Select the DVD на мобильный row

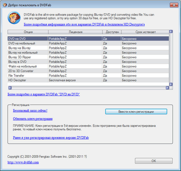[x=88, y=43]
